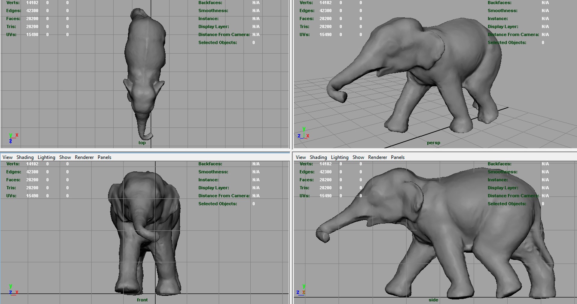Click the Verts value 14102 in top view
The image size is (577, 304).
tap(32, 3)
